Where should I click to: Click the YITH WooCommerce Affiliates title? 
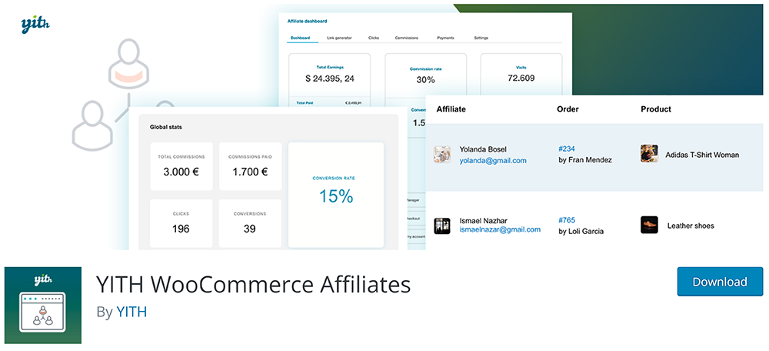[254, 284]
